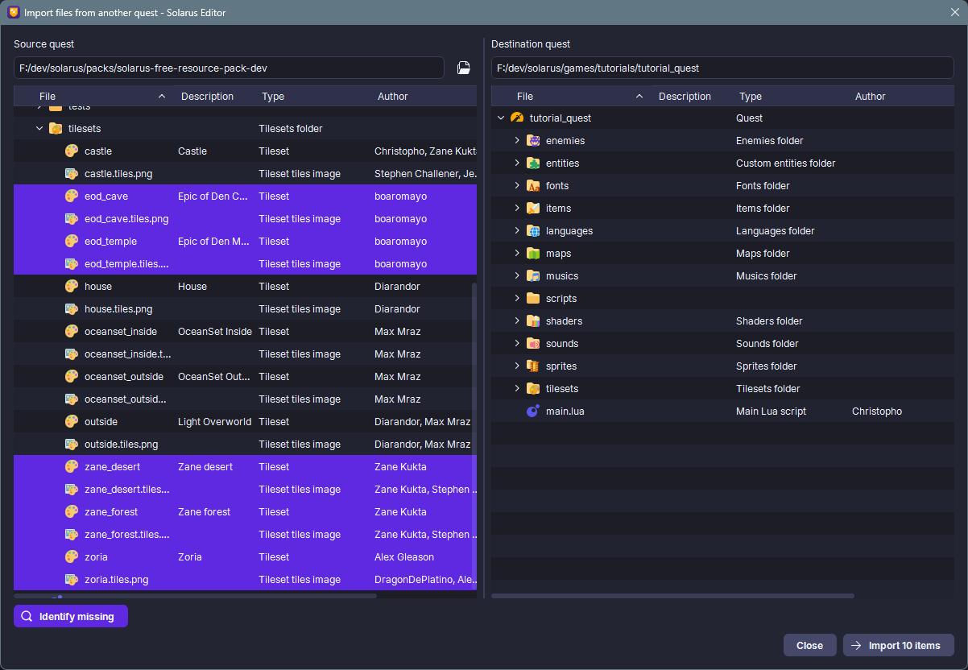The height and width of the screenshot is (670, 968).
Task: Click the tutorial_quest quest icon
Action: 517,118
